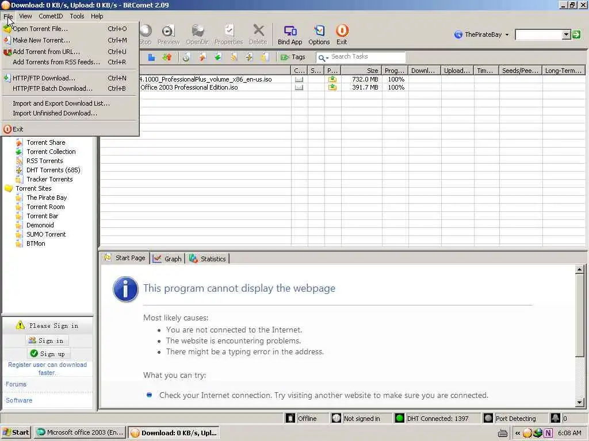Select Make New Torrent in the File menu
The height and width of the screenshot is (441, 589).
click(71, 40)
